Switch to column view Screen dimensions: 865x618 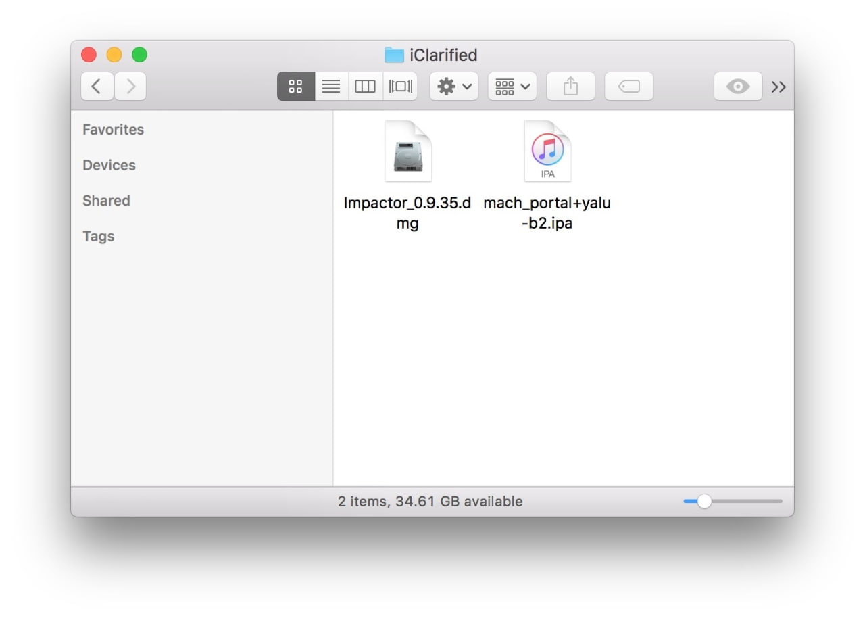(x=365, y=87)
